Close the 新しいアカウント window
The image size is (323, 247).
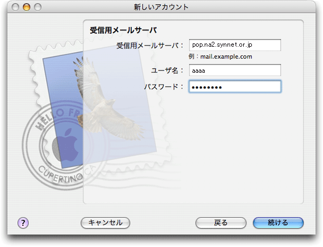coord(15,7)
